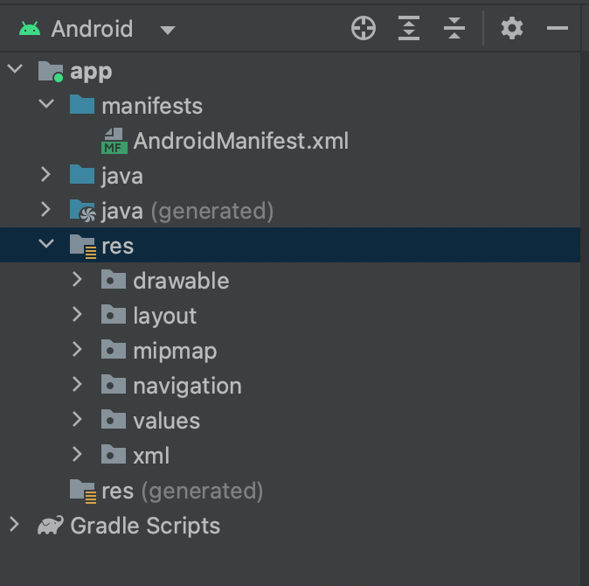The width and height of the screenshot is (589, 586).
Task: Expand the java folder
Action: pyautogui.click(x=46, y=176)
